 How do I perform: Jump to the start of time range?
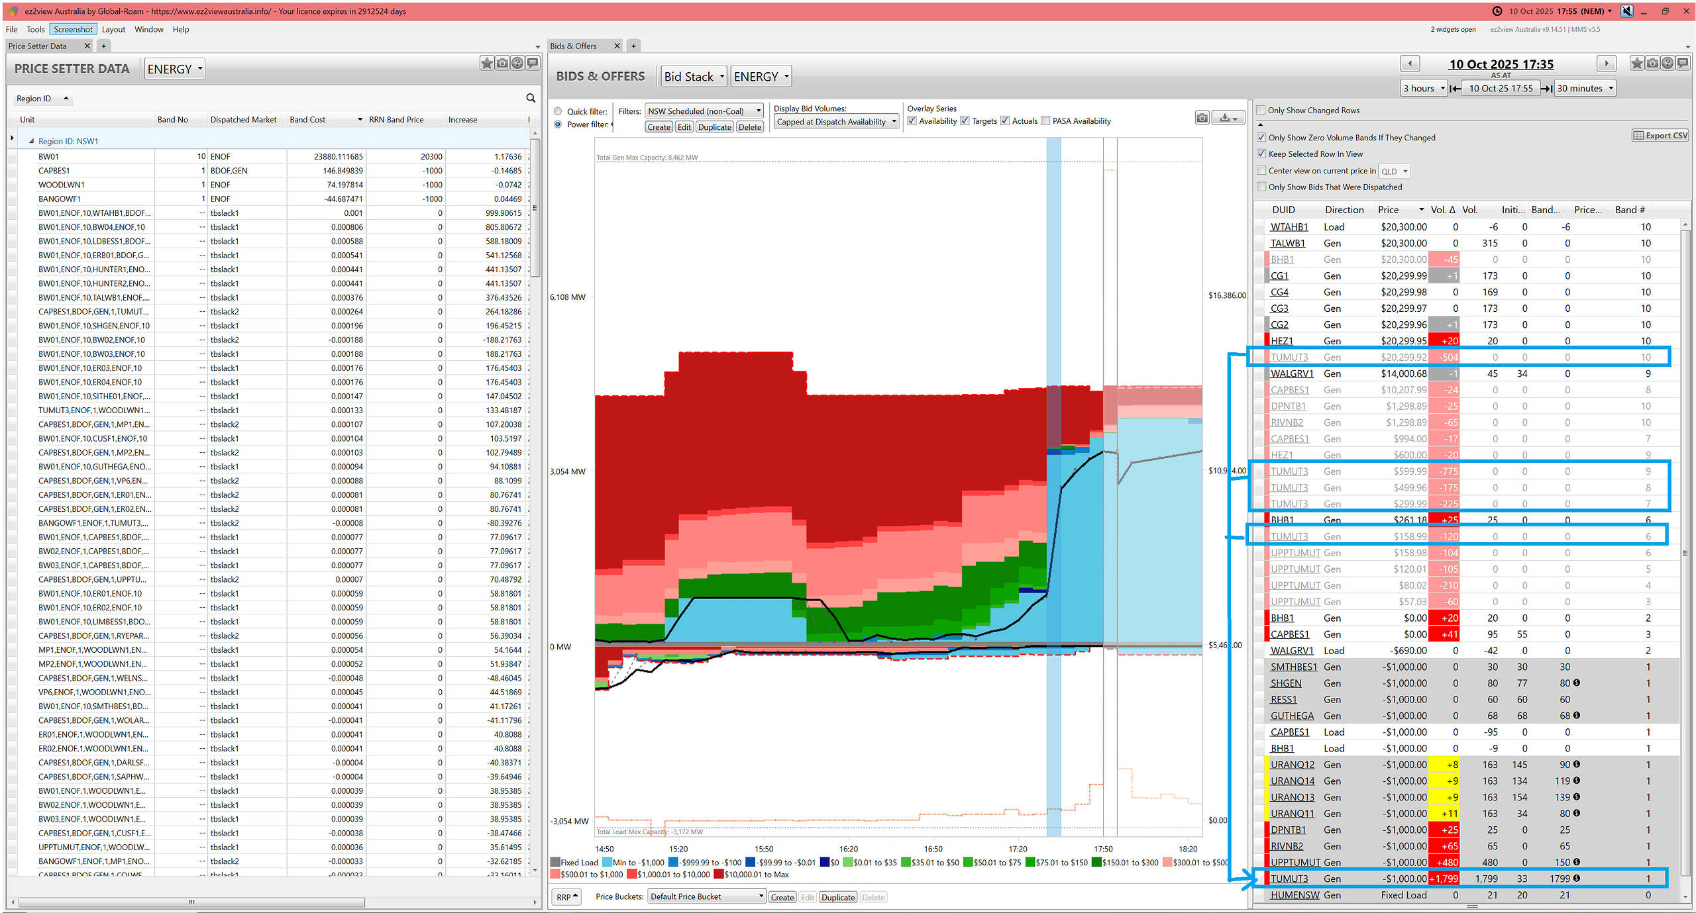tap(1455, 89)
